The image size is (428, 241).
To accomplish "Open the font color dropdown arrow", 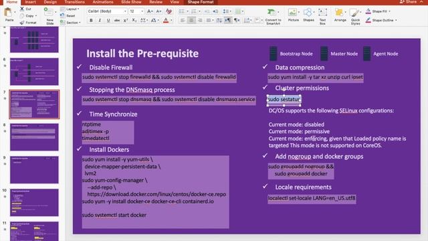I will click(171, 21).
